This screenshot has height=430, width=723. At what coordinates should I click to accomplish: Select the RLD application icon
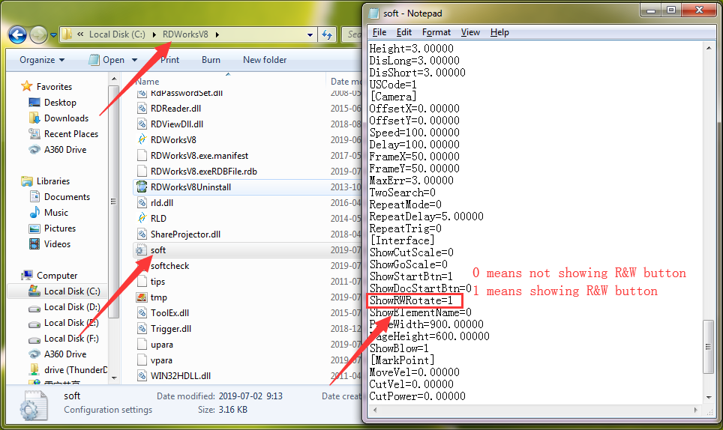(142, 218)
